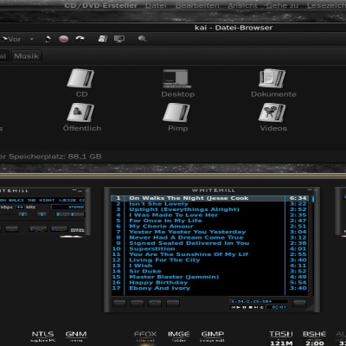Open the Dokumente folder
The width and height of the screenshot is (346, 346).
point(273,83)
